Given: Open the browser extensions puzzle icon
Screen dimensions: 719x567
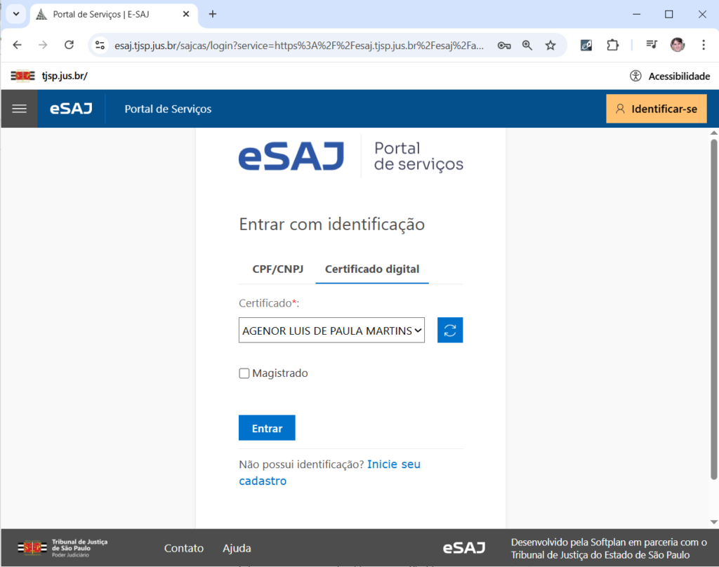Looking at the screenshot, I should [612, 45].
